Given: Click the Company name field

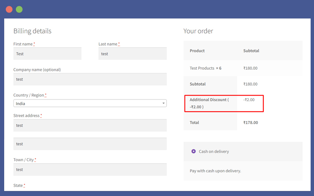Looking at the screenshot, I should tap(90, 79).
